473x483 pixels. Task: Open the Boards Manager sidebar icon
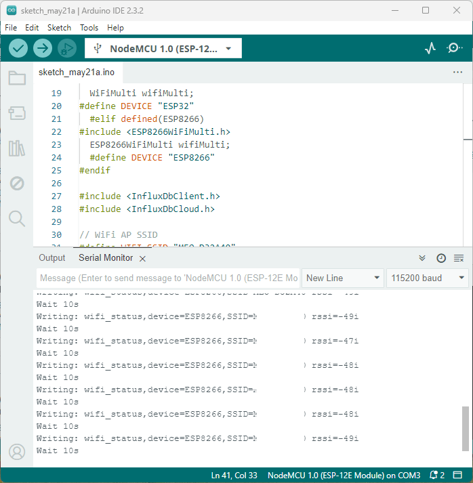coord(17,113)
